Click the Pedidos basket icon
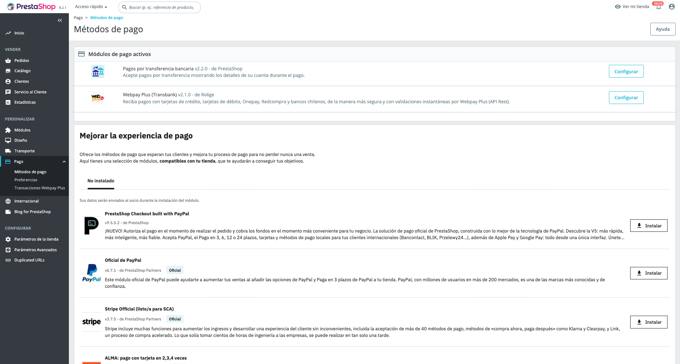Image resolution: width=680 pixels, height=364 pixels. click(8, 60)
